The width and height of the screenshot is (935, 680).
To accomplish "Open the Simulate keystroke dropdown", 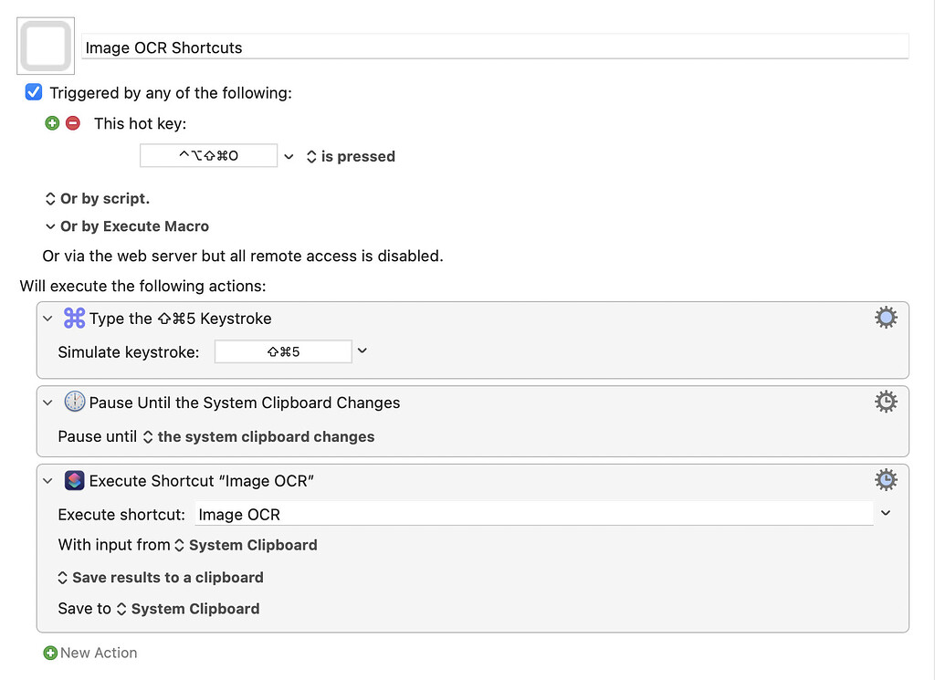I will point(364,350).
